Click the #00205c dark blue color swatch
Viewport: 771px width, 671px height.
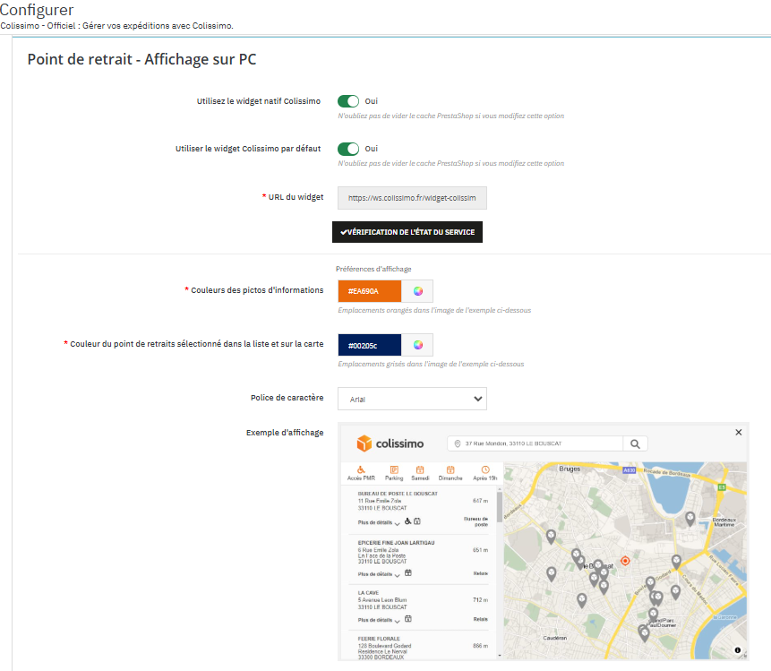(x=369, y=345)
